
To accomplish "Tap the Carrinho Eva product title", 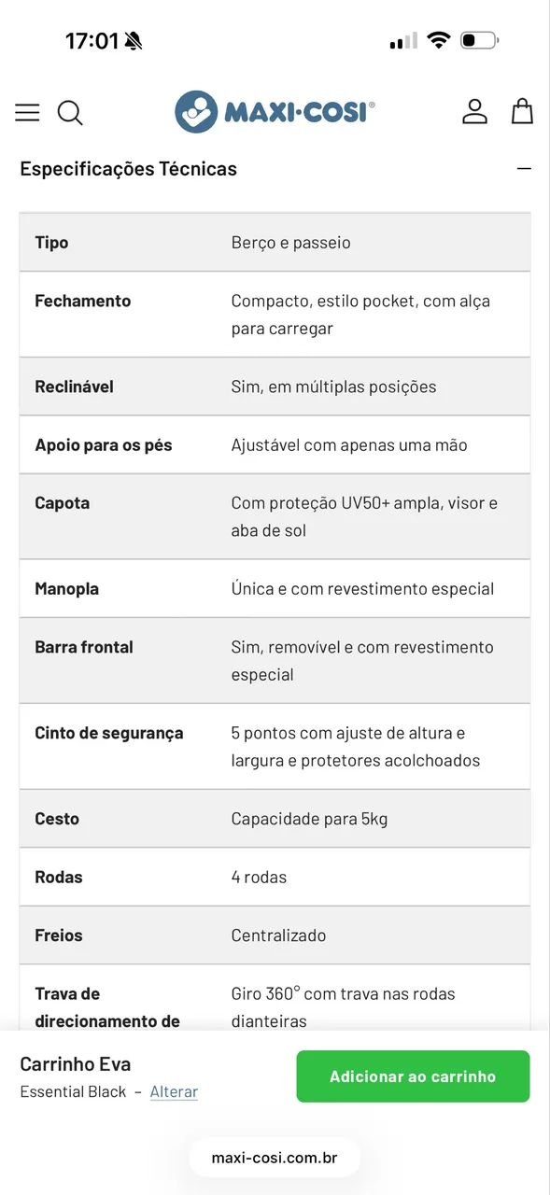I will tap(76, 1064).
